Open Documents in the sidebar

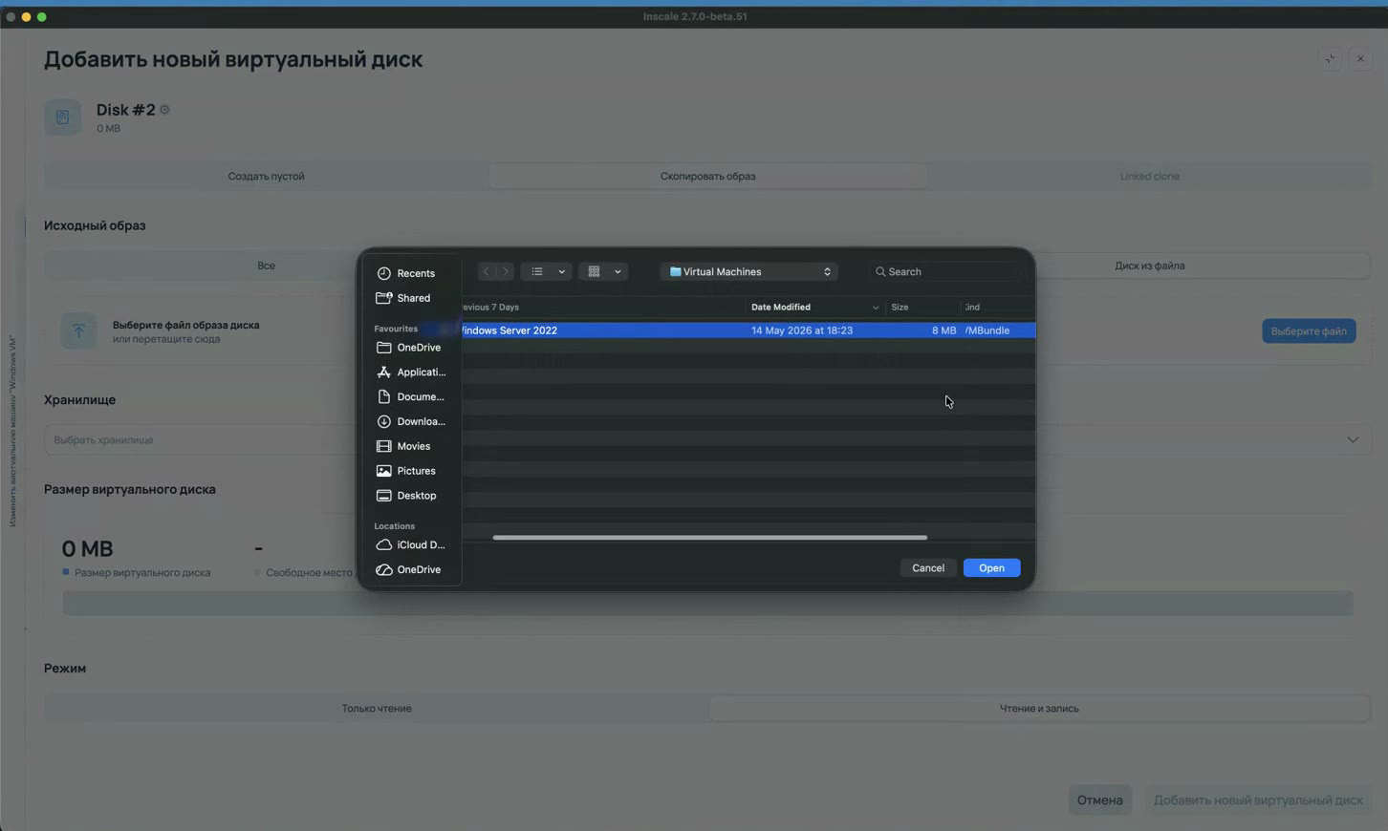point(411,397)
